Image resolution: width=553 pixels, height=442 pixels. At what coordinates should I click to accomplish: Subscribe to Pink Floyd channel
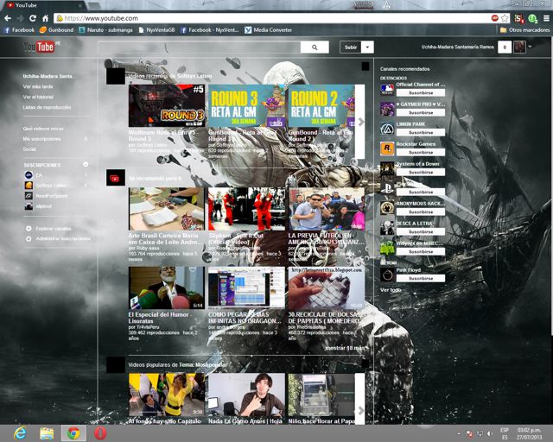pos(421,279)
